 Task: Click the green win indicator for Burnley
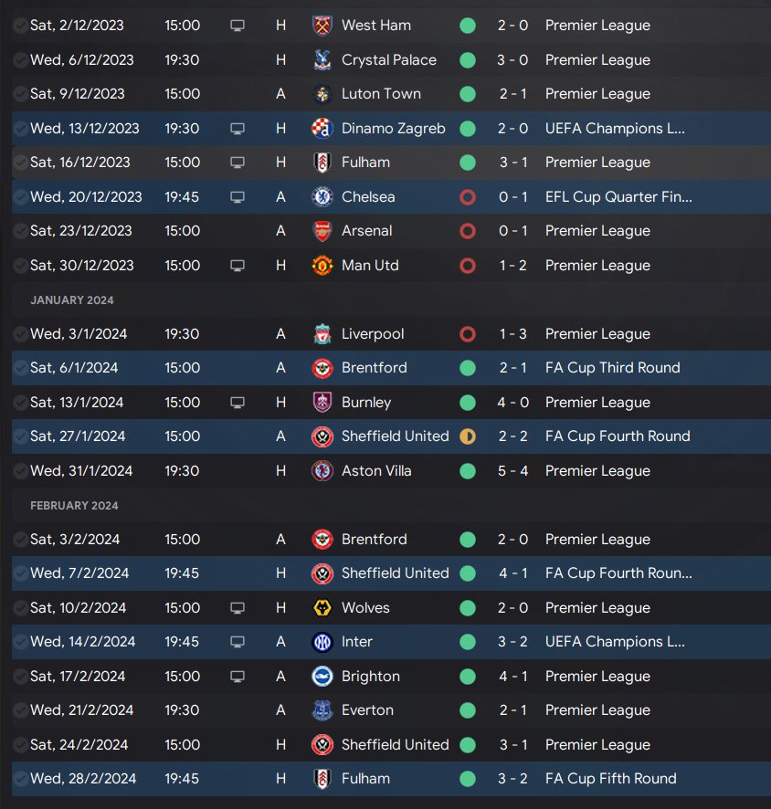(468, 403)
